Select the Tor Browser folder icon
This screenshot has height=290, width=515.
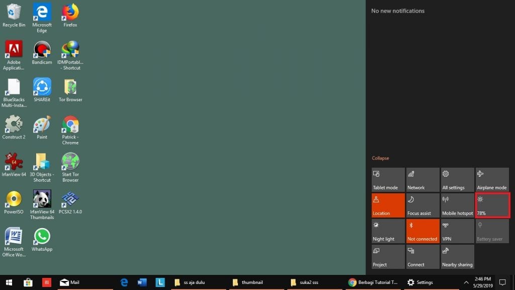pos(70,90)
